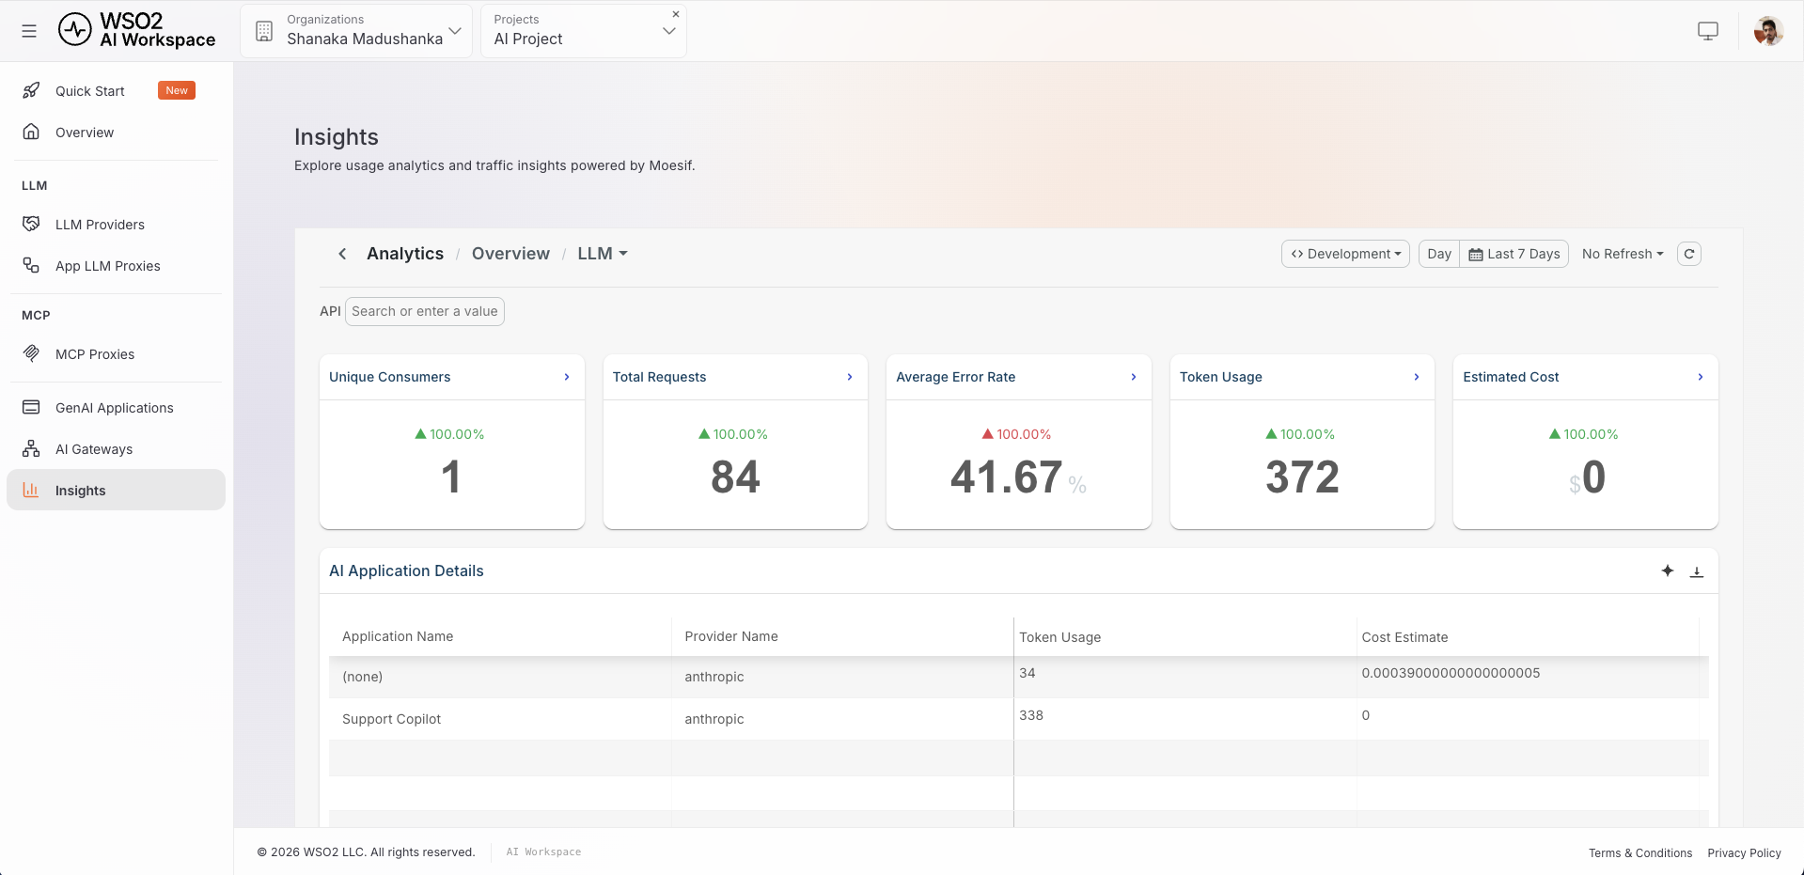Open the Last 7 Days date picker
The height and width of the screenshot is (875, 1804).
coord(1514,254)
